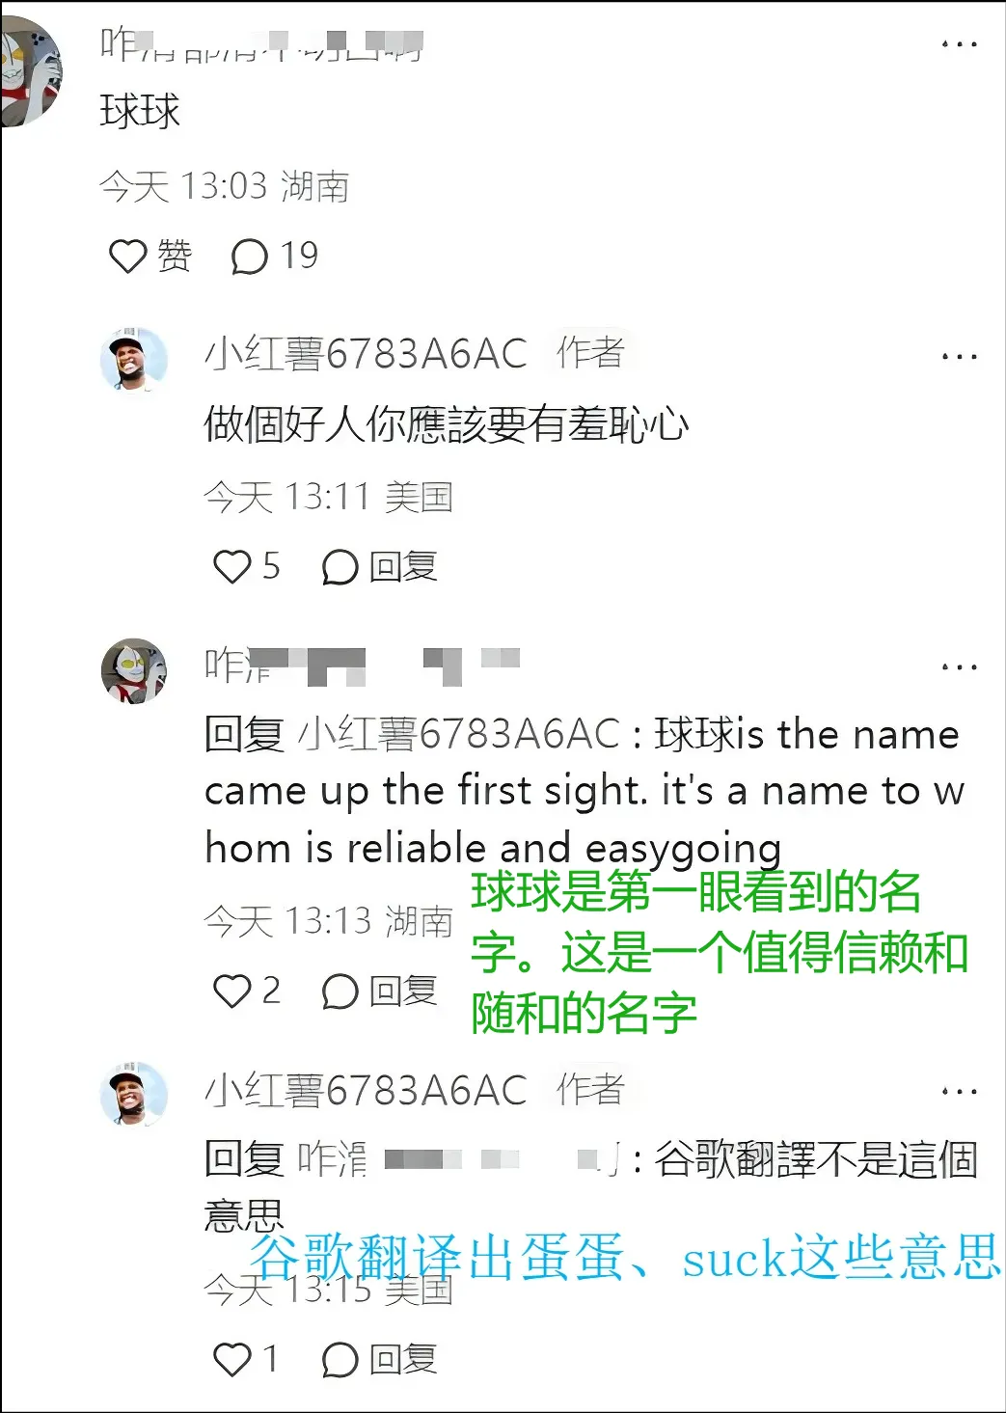1006x1413 pixels.
Task: Open mentioned 小红薯6783A6AC in 13:13 reply
Action: 458,734
